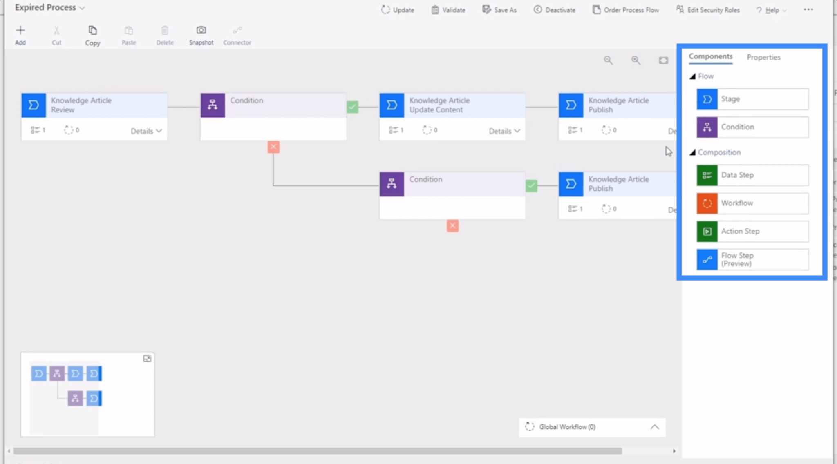Expand the Global Workflow panel
The image size is (837, 464).
(x=655, y=427)
